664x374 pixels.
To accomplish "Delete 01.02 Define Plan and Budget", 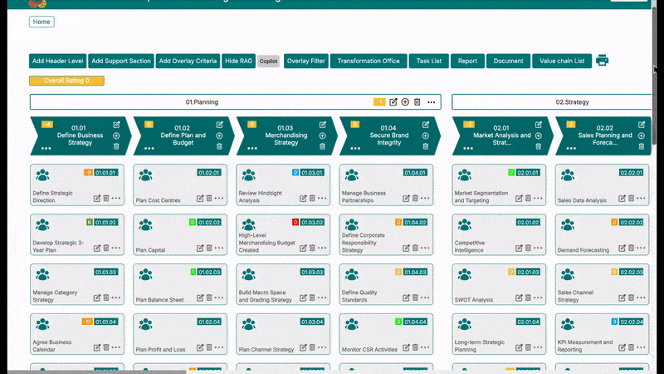I will 219,146.
